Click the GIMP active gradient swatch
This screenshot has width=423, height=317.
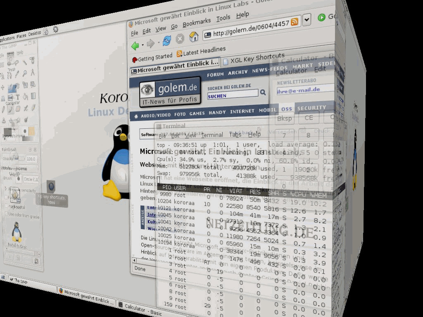coord(28,138)
